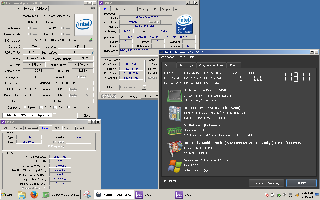Click the Aquamark title bar help button
The height and width of the screenshot is (200, 320).
312,52
